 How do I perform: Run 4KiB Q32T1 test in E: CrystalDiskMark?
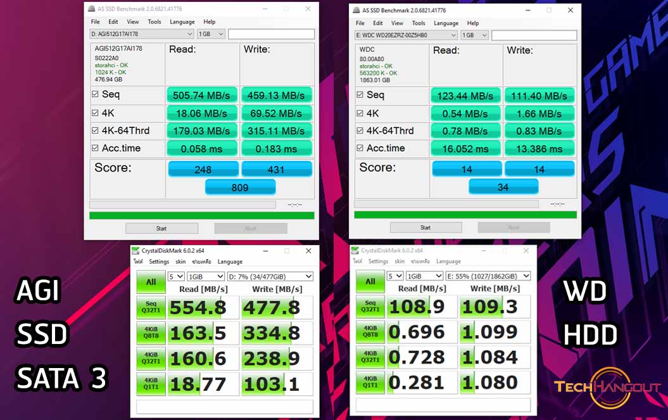click(370, 357)
